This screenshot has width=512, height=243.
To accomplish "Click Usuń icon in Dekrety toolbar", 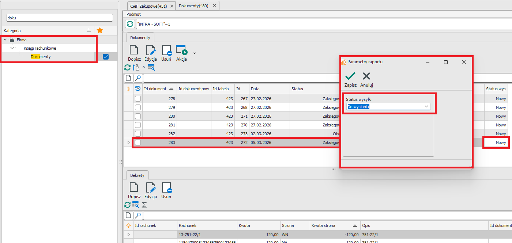I will pos(166,188).
